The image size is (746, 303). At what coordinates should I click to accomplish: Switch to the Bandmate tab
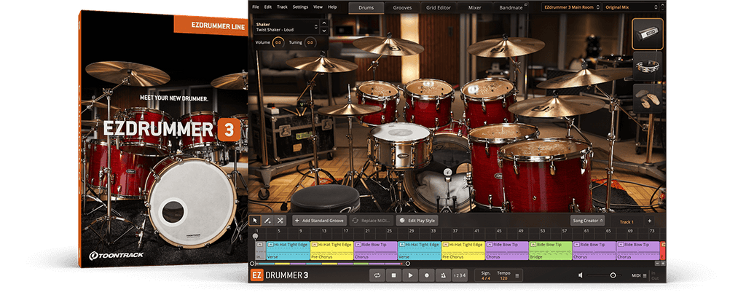pyautogui.click(x=511, y=7)
